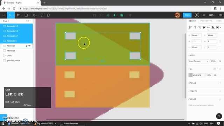The height and width of the screenshot is (126, 224).
Task: Align horizontal centers of layers
Action: pyautogui.click(x=195, y=27)
